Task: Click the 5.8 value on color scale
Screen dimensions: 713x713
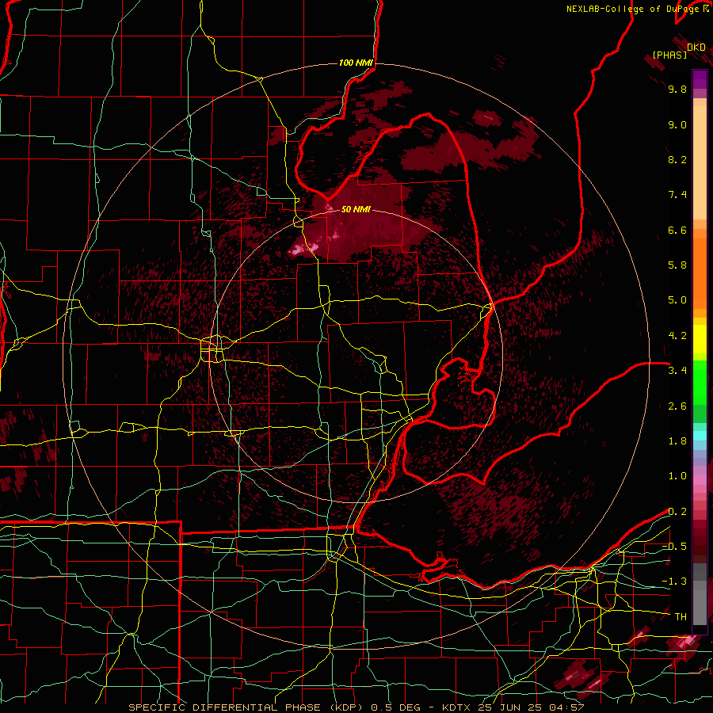Action: click(677, 265)
